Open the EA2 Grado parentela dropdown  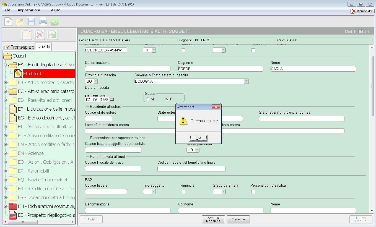coord(223,192)
